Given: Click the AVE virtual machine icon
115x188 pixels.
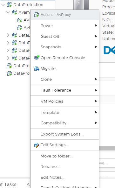Looking at the screenshot, I should (20, 20).
